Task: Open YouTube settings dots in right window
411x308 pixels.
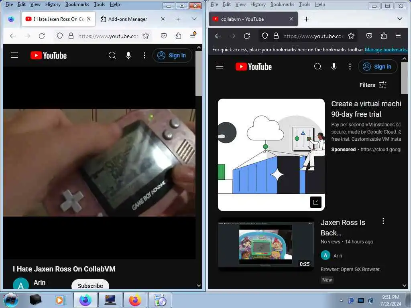Action: pos(350,67)
